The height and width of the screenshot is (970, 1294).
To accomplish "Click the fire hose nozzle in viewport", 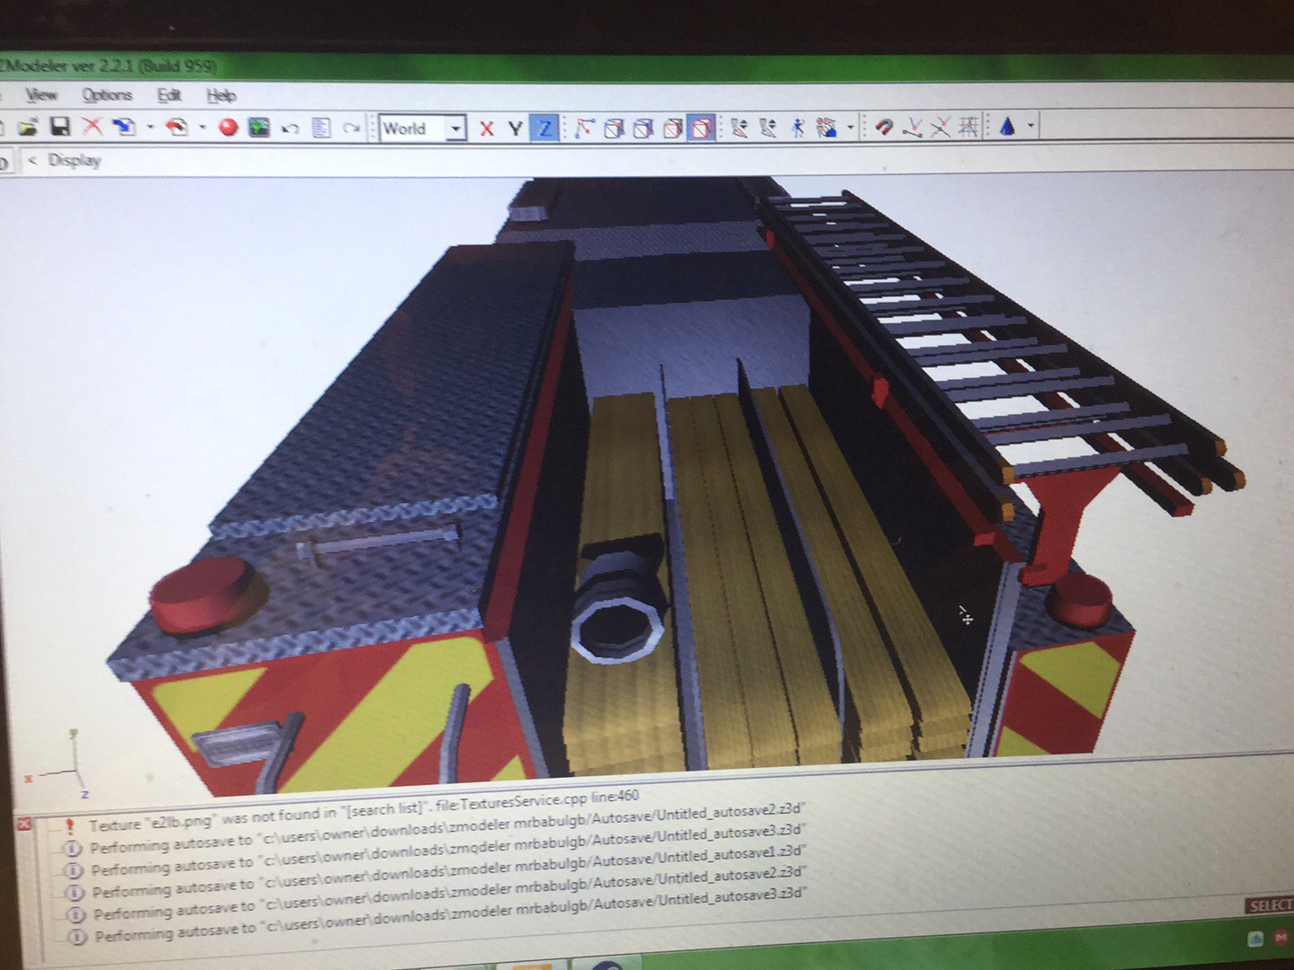I will pyautogui.click(x=621, y=599).
